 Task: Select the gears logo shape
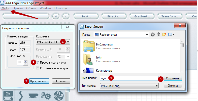tap(46, 96)
